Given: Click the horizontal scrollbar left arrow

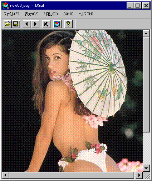Looking at the screenshot, I should click(5, 175).
